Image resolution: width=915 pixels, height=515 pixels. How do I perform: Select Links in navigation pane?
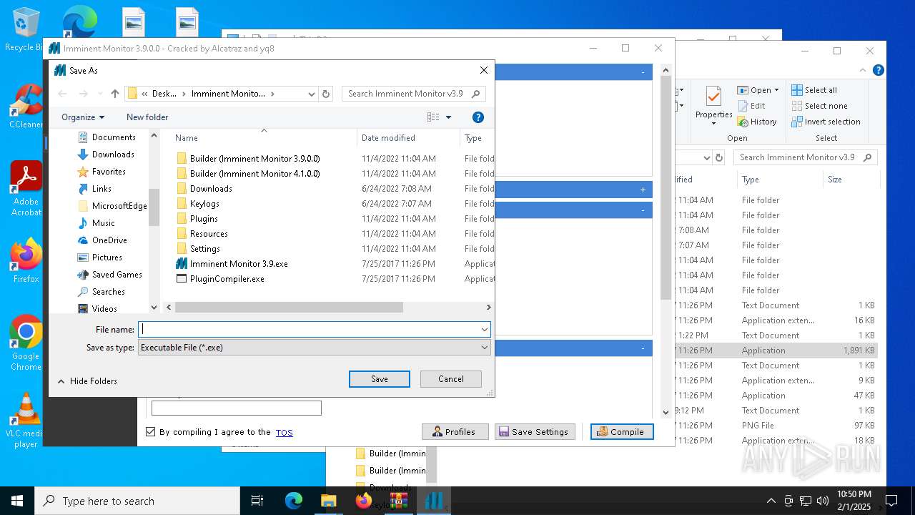[x=94, y=189]
